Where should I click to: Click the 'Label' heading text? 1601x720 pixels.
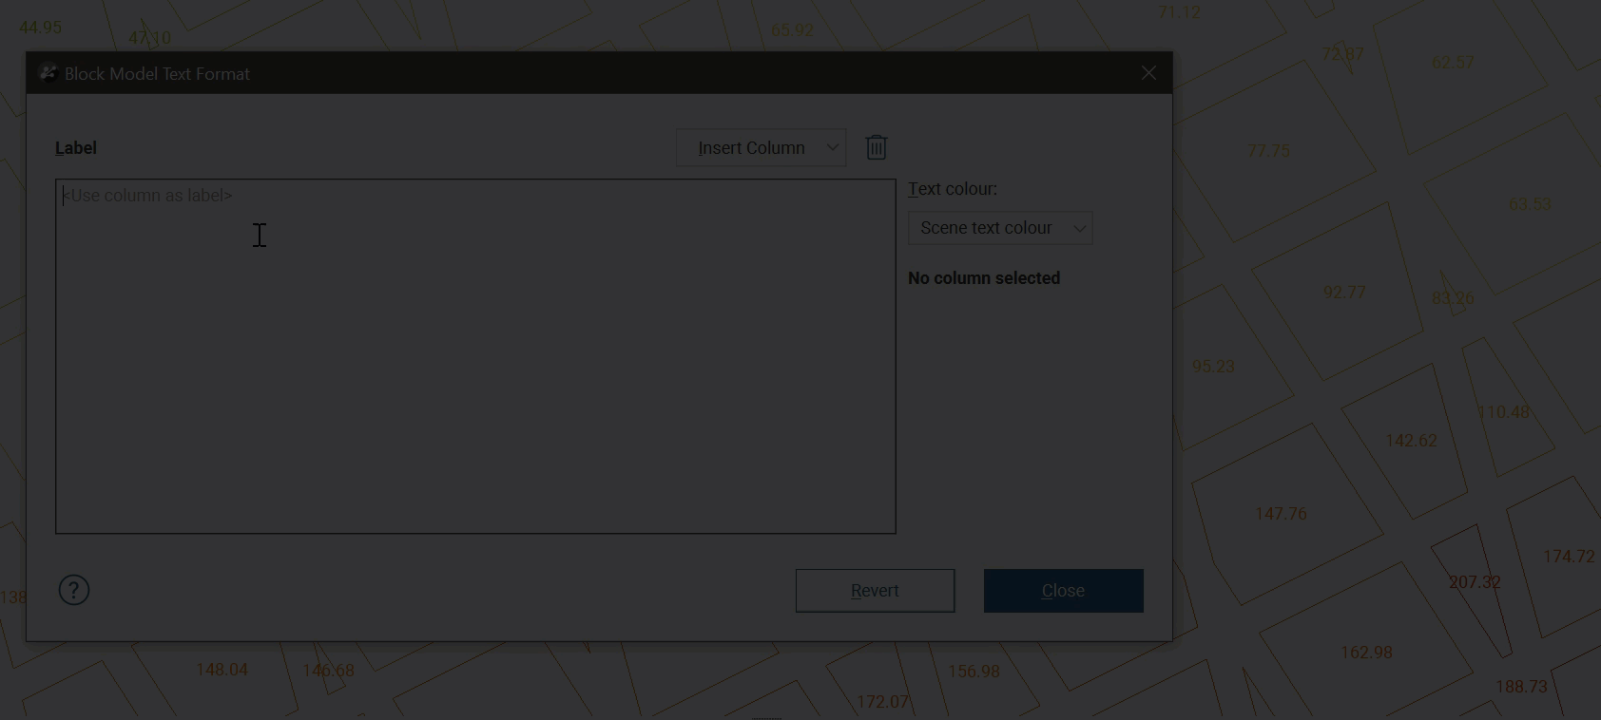pos(76,148)
